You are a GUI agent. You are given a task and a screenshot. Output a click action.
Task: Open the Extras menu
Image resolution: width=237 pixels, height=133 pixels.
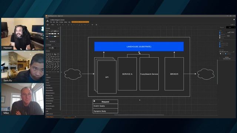click(x=66, y=22)
